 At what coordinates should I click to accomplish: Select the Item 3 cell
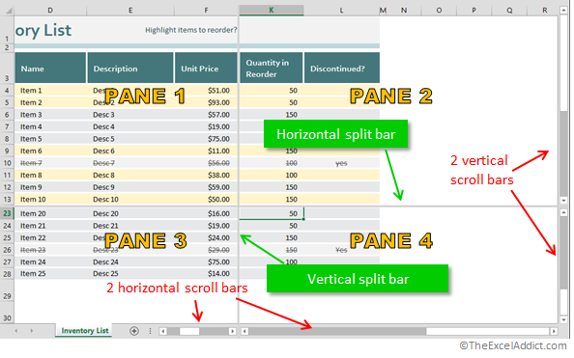pos(50,115)
